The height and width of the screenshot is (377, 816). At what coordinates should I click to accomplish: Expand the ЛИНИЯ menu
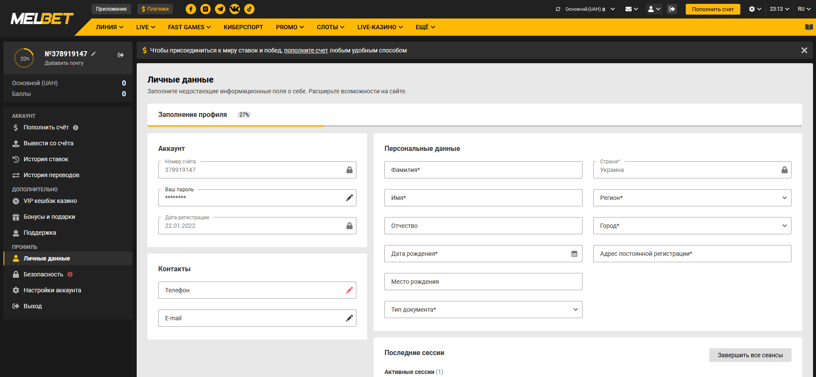pyautogui.click(x=110, y=27)
